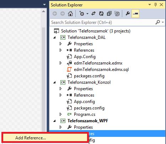Collapse the Telefonszamok_Konzol project
This screenshot has height=144, width=166.
[54, 82]
